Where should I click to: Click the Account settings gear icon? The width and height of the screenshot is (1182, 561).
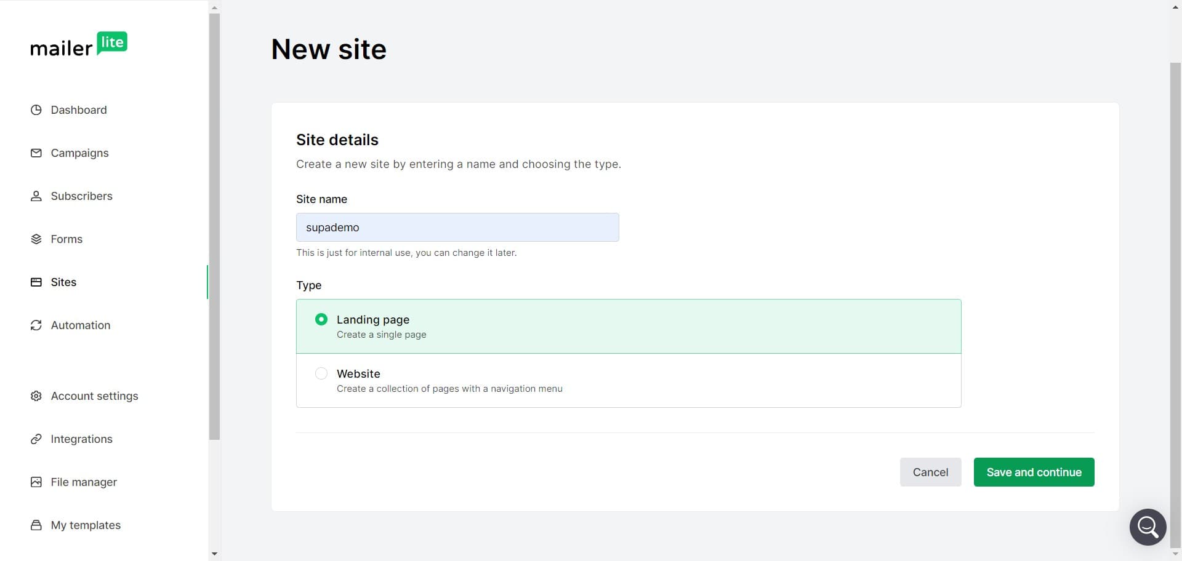click(x=36, y=396)
